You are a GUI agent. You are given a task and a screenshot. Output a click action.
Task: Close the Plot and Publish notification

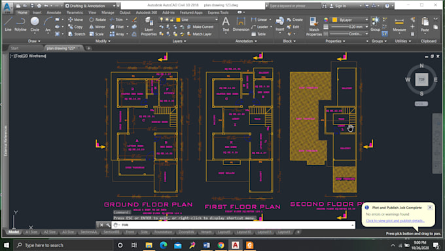coord(430,208)
